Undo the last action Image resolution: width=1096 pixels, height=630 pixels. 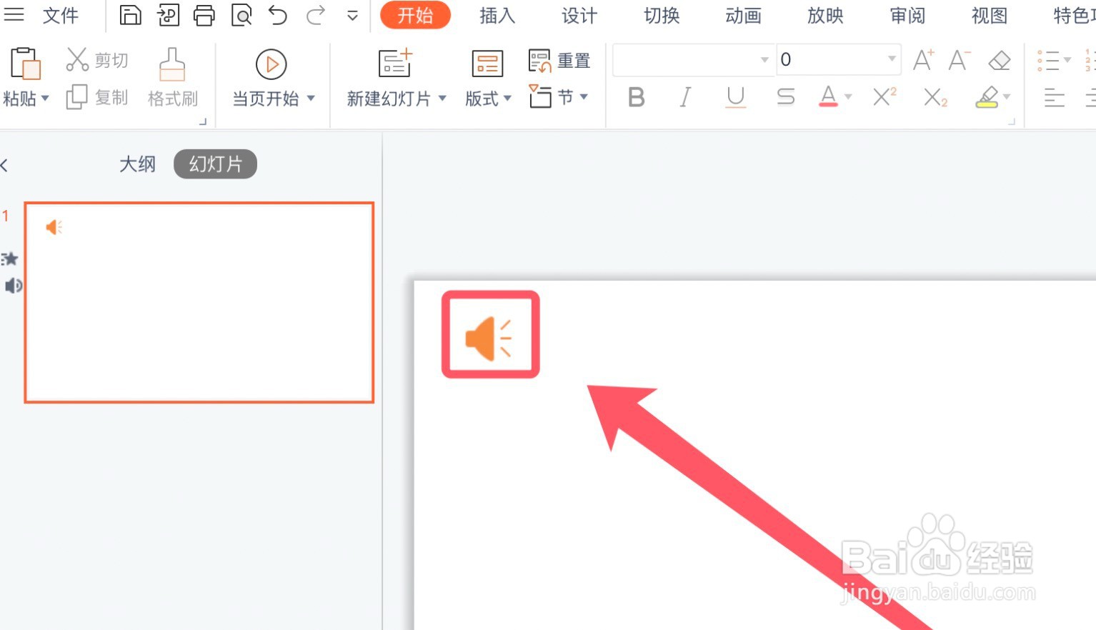[x=278, y=15]
